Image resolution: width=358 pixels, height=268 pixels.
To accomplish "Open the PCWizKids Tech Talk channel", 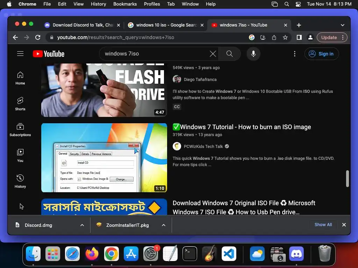I will point(203,147).
